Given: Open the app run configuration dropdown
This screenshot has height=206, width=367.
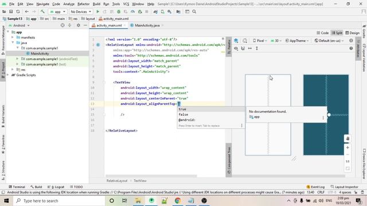Looking at the screenshot, I should pyautogui.click(x=57, y=11).
